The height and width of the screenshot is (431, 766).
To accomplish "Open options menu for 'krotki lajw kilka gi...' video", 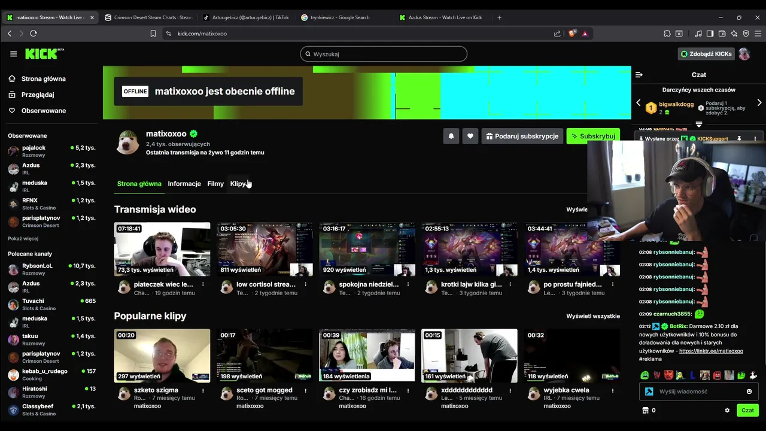I will click(512, 284).
